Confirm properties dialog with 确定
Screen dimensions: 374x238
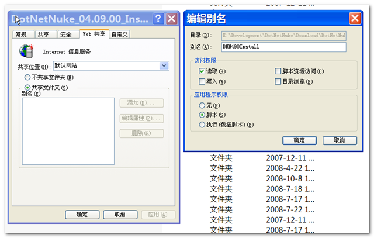click(82, 215)
